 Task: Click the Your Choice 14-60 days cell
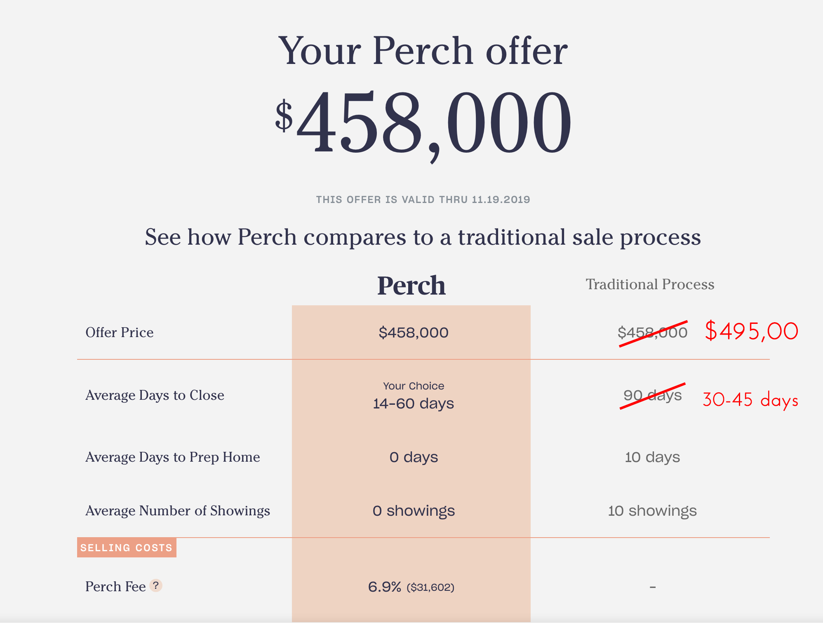pyautogui.click(x=414, y=396)
